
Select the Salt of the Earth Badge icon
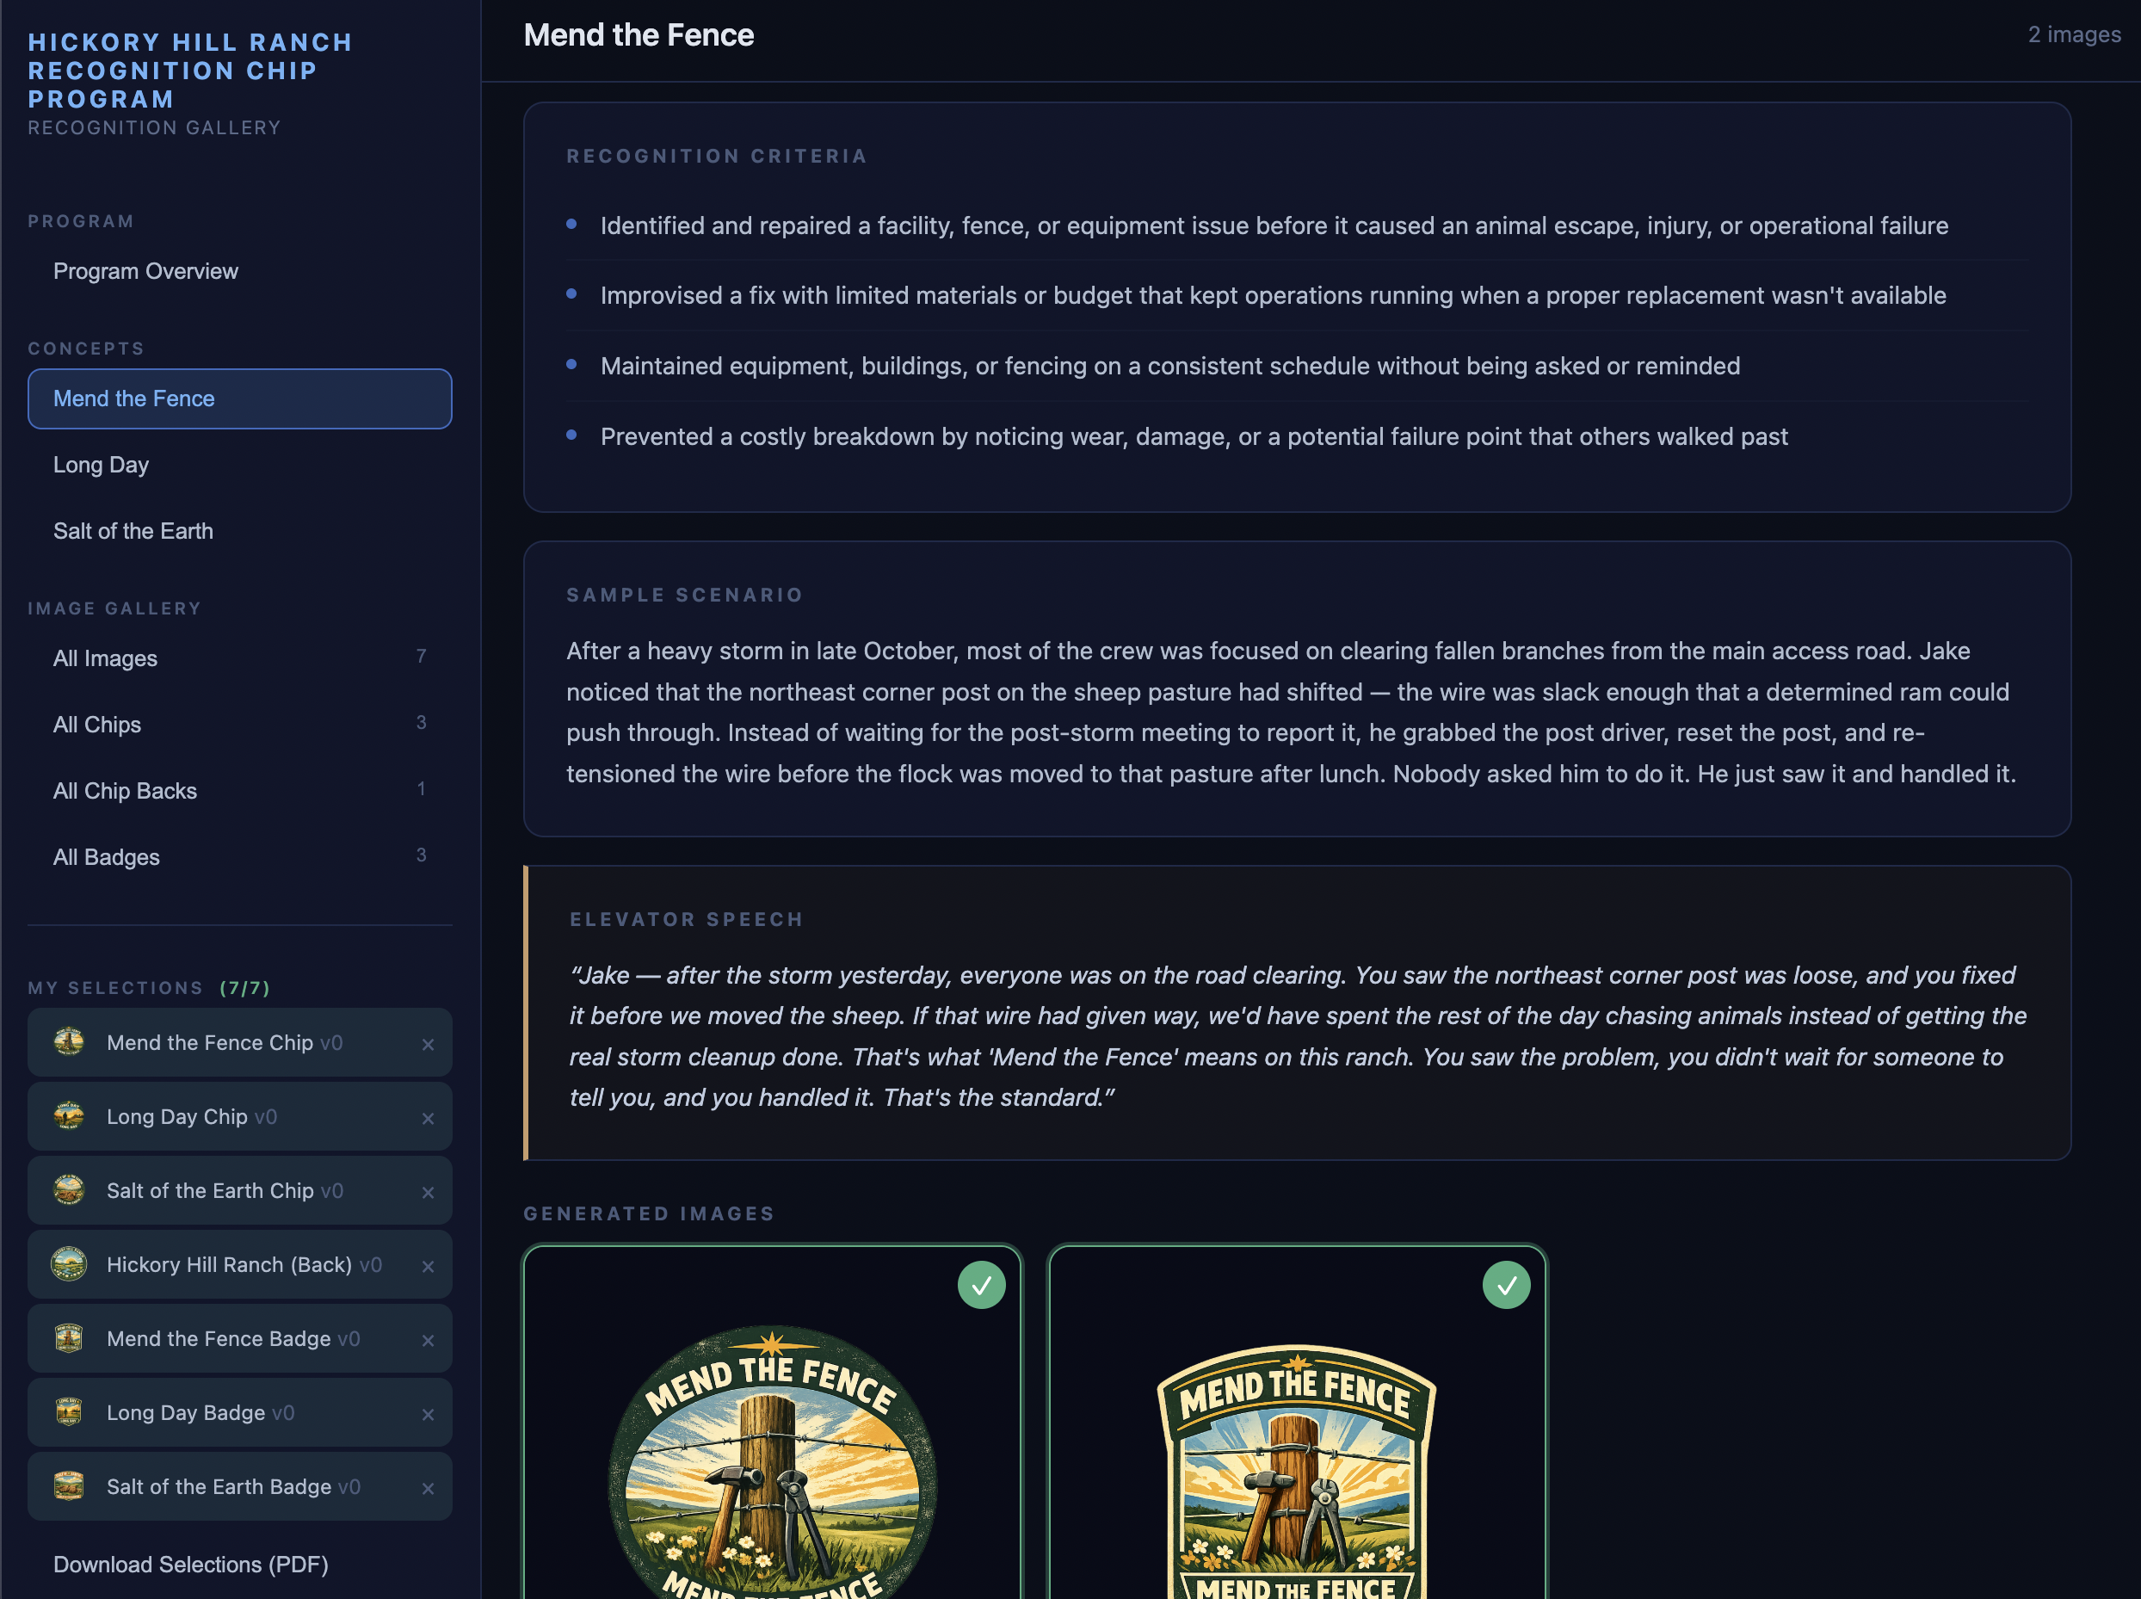tap(69, 1487)
